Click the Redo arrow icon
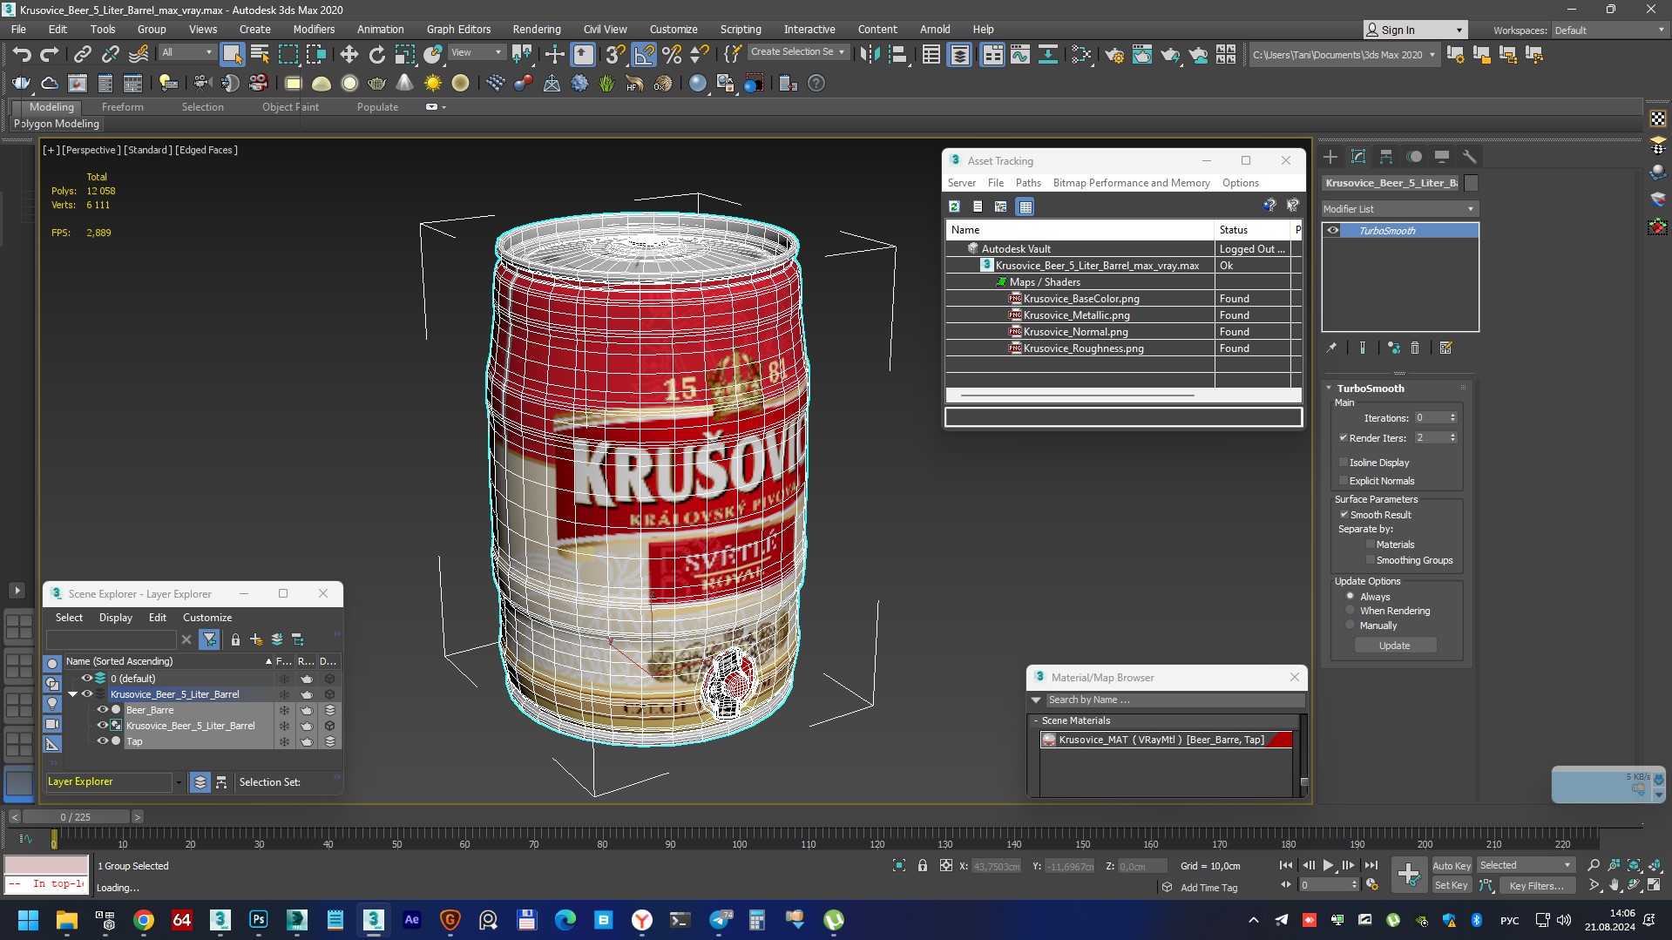The height and width of the screenshot is (940, 1672). [49, 54]
